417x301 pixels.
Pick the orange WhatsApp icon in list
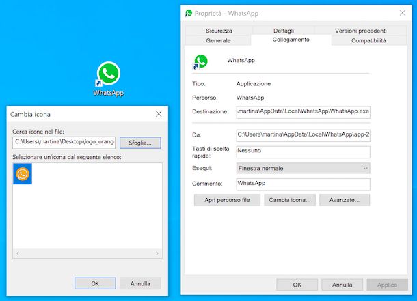pyautogui.click(x=23, y=174)
